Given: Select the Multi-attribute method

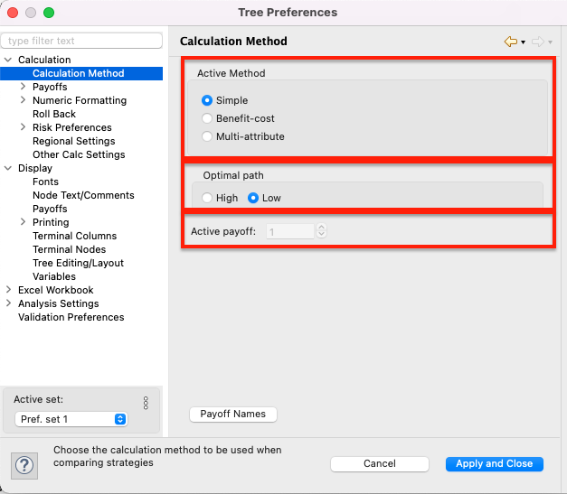Looking at the screenshot, I should [207, 136].
